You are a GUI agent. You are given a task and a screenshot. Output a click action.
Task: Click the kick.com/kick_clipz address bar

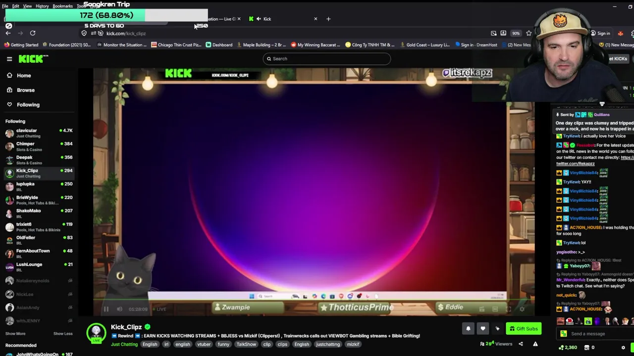pos(126,34)
